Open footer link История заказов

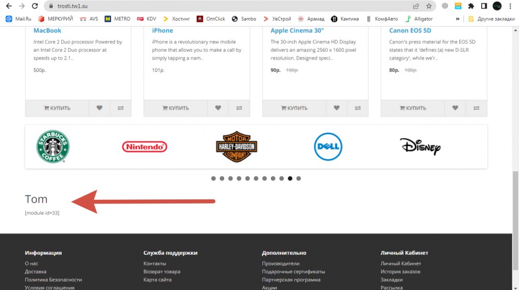(x=400, y=271)
